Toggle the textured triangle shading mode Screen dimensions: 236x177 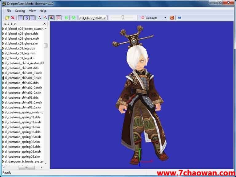(x=51, y=18)
